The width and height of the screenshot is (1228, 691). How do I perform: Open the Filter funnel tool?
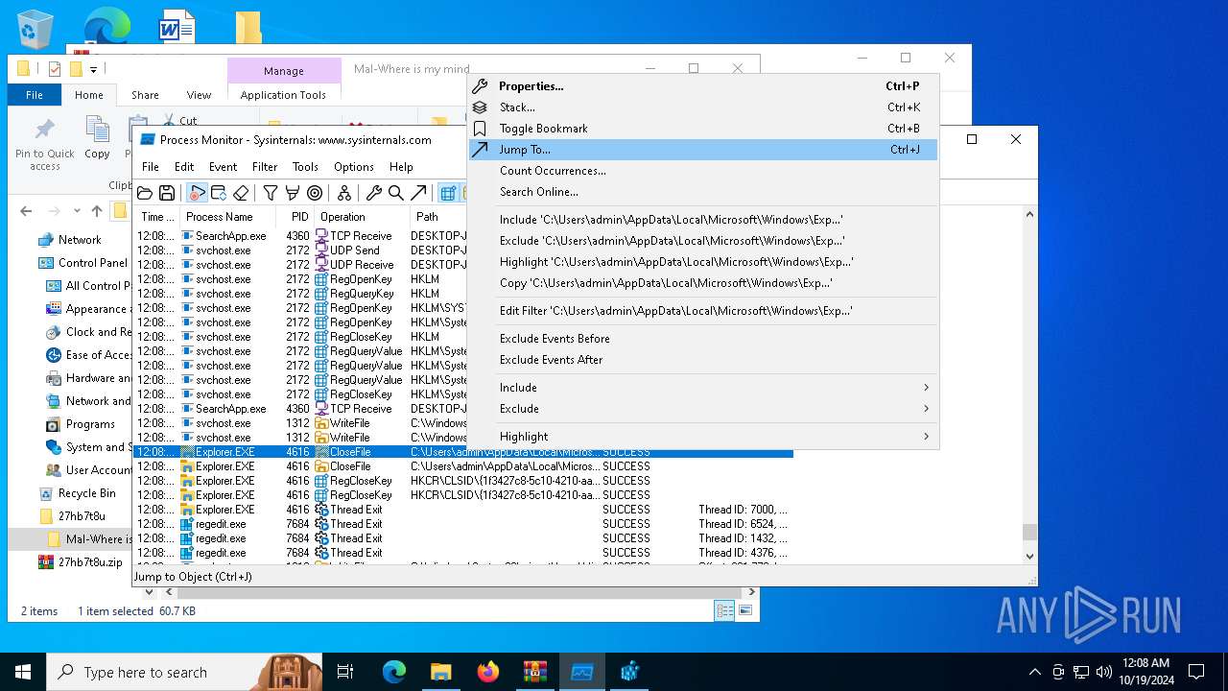(271, 193)
